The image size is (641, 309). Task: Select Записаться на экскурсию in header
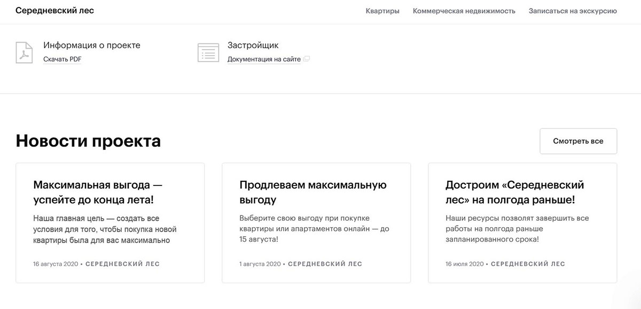[573, 11]
